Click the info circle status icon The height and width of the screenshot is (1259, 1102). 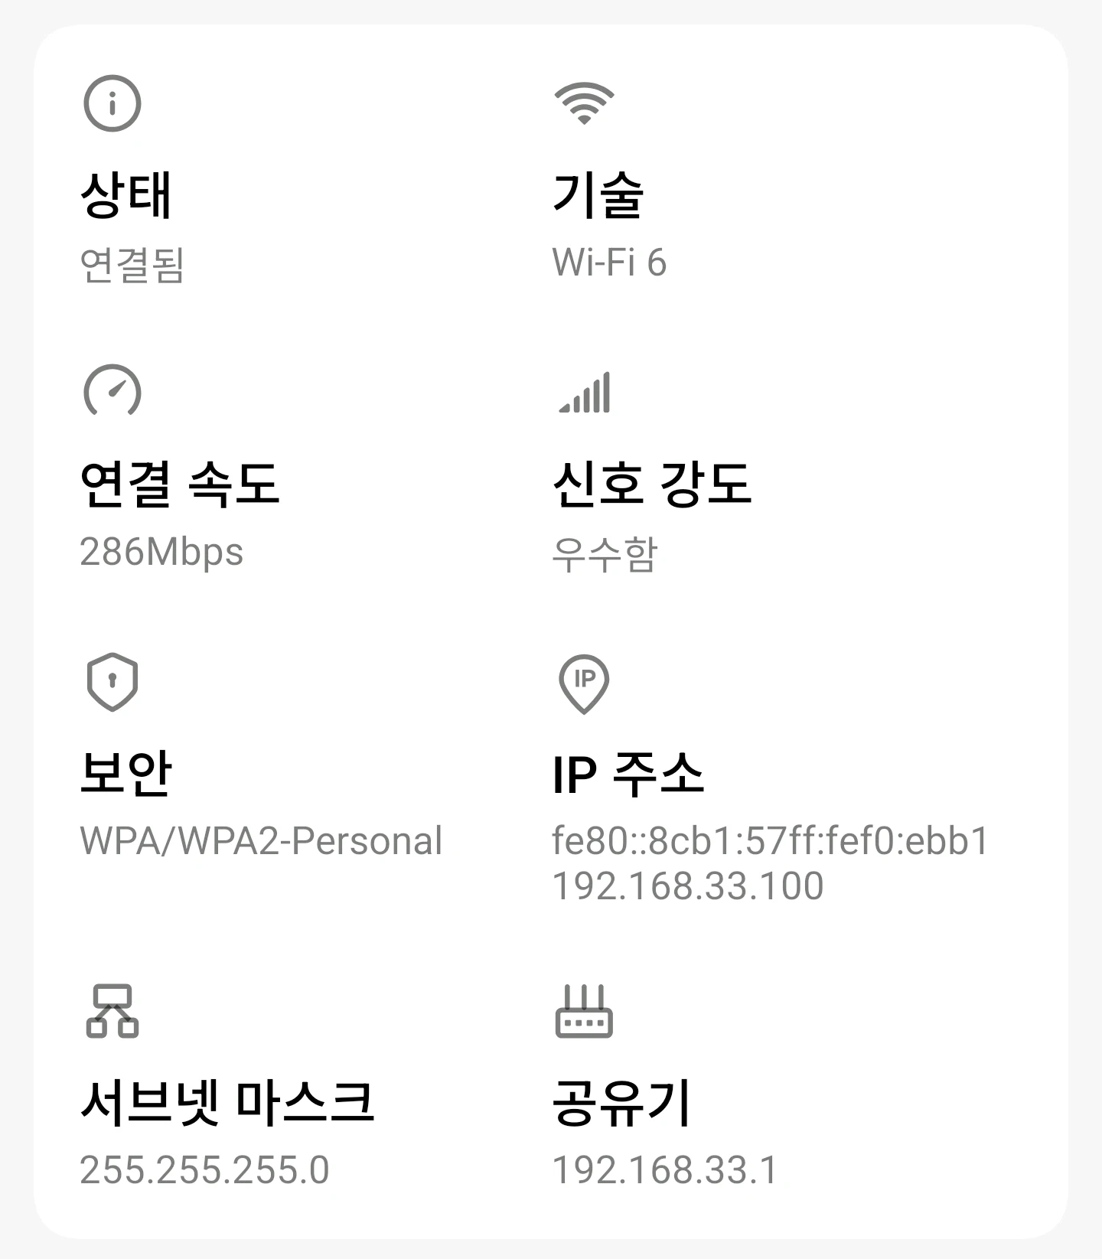coord(112,103)
